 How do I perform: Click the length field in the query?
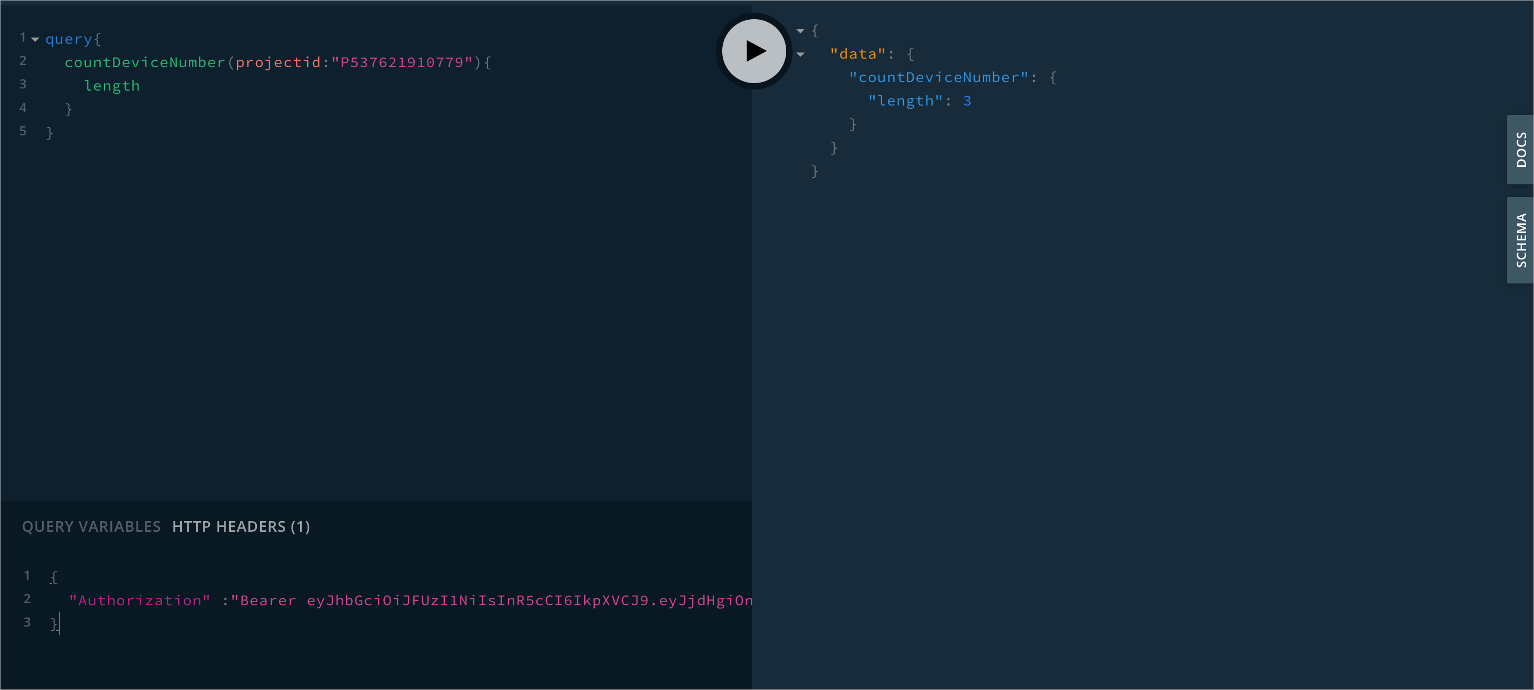[x=112, y=86]
